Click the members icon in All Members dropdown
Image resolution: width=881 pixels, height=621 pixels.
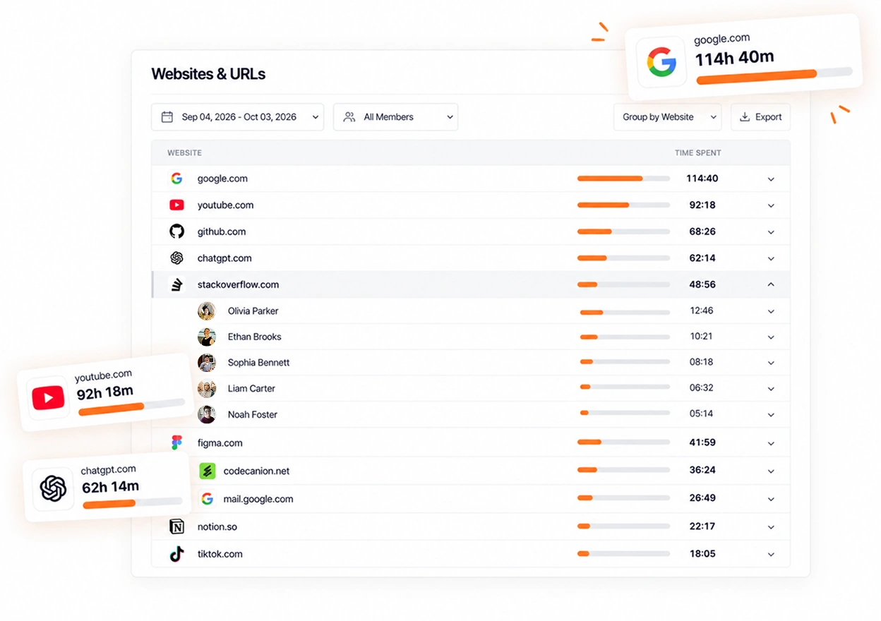[349, 117]
